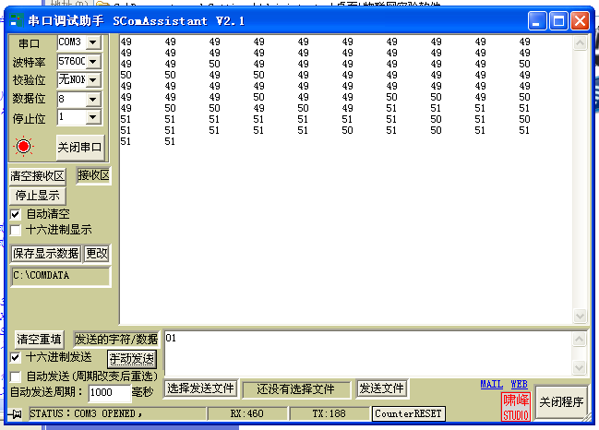Image resolution: width=599 pixels, height=430 pixels.
Task: Open the 57600 baud rate dropdown
Action: pyautogui.click(x=93, y=61)
